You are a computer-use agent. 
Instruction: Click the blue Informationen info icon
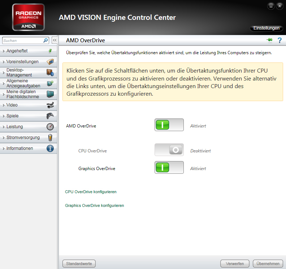(x=50, y=148)
